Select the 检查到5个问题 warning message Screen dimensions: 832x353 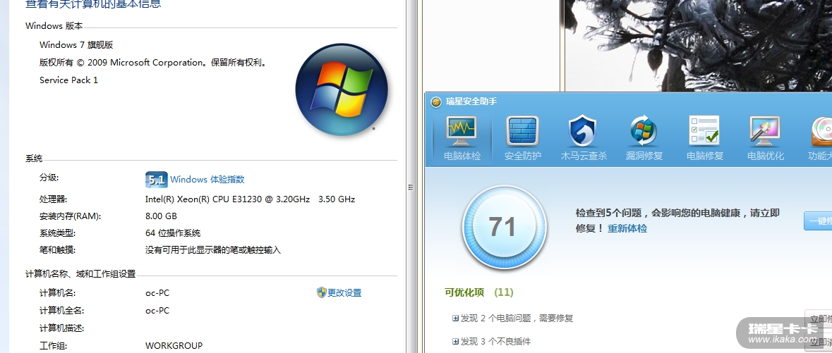pyautogui.click(x=677, y=221)
